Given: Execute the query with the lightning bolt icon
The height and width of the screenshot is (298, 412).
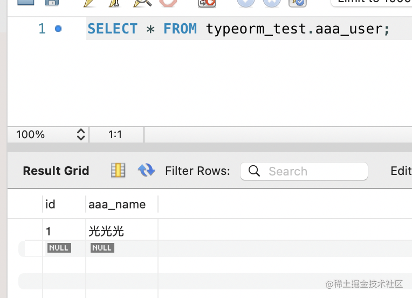Looking at the screenshot, I should pos(90,2).
